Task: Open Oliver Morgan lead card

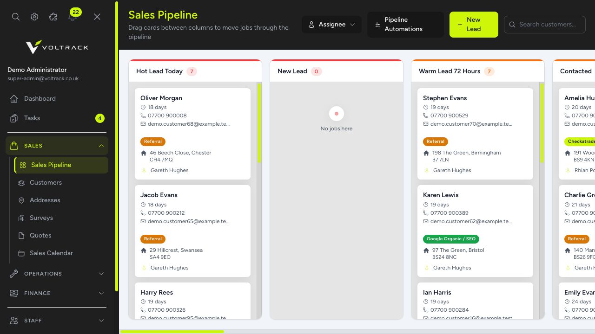Action: (x=192, y=134)
